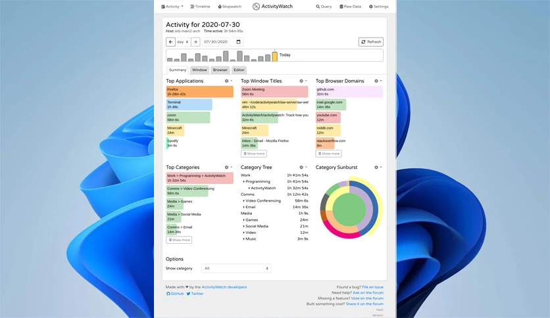Select the highlighted Today bar

275,57
